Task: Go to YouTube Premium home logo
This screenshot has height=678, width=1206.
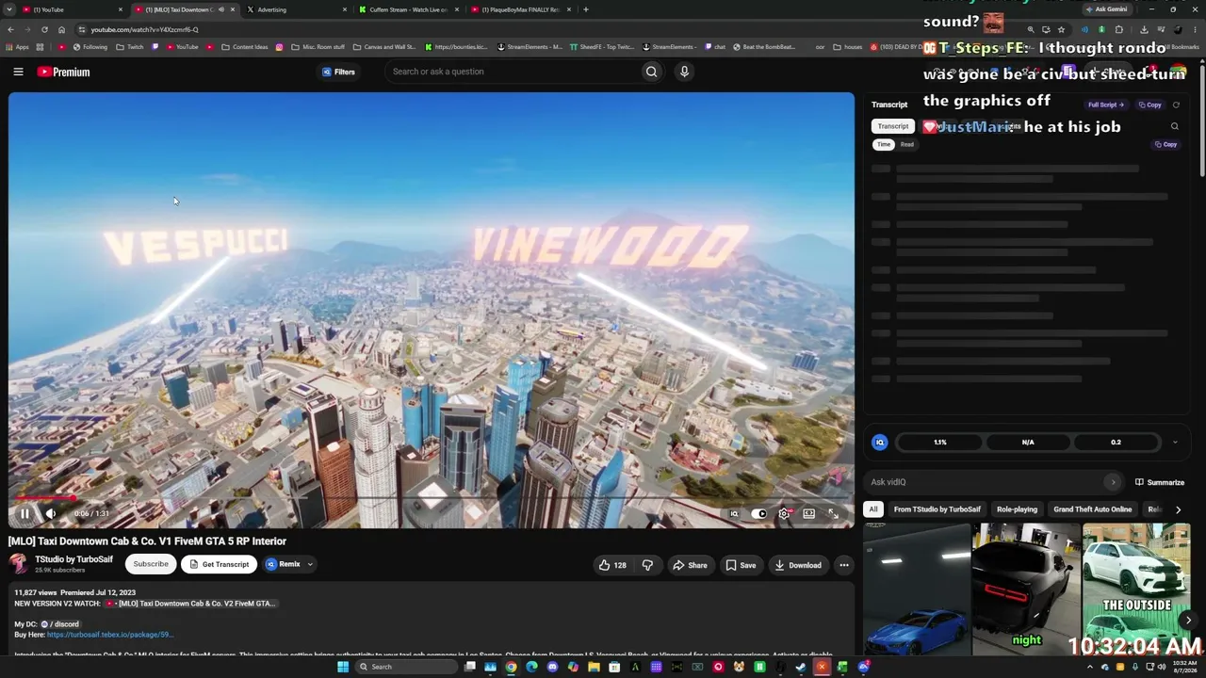Action: pos(64,72)
